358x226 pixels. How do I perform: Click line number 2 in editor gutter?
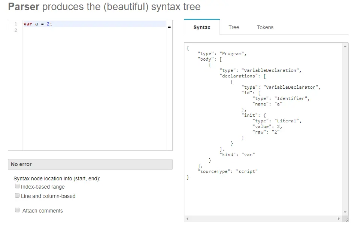16,30
